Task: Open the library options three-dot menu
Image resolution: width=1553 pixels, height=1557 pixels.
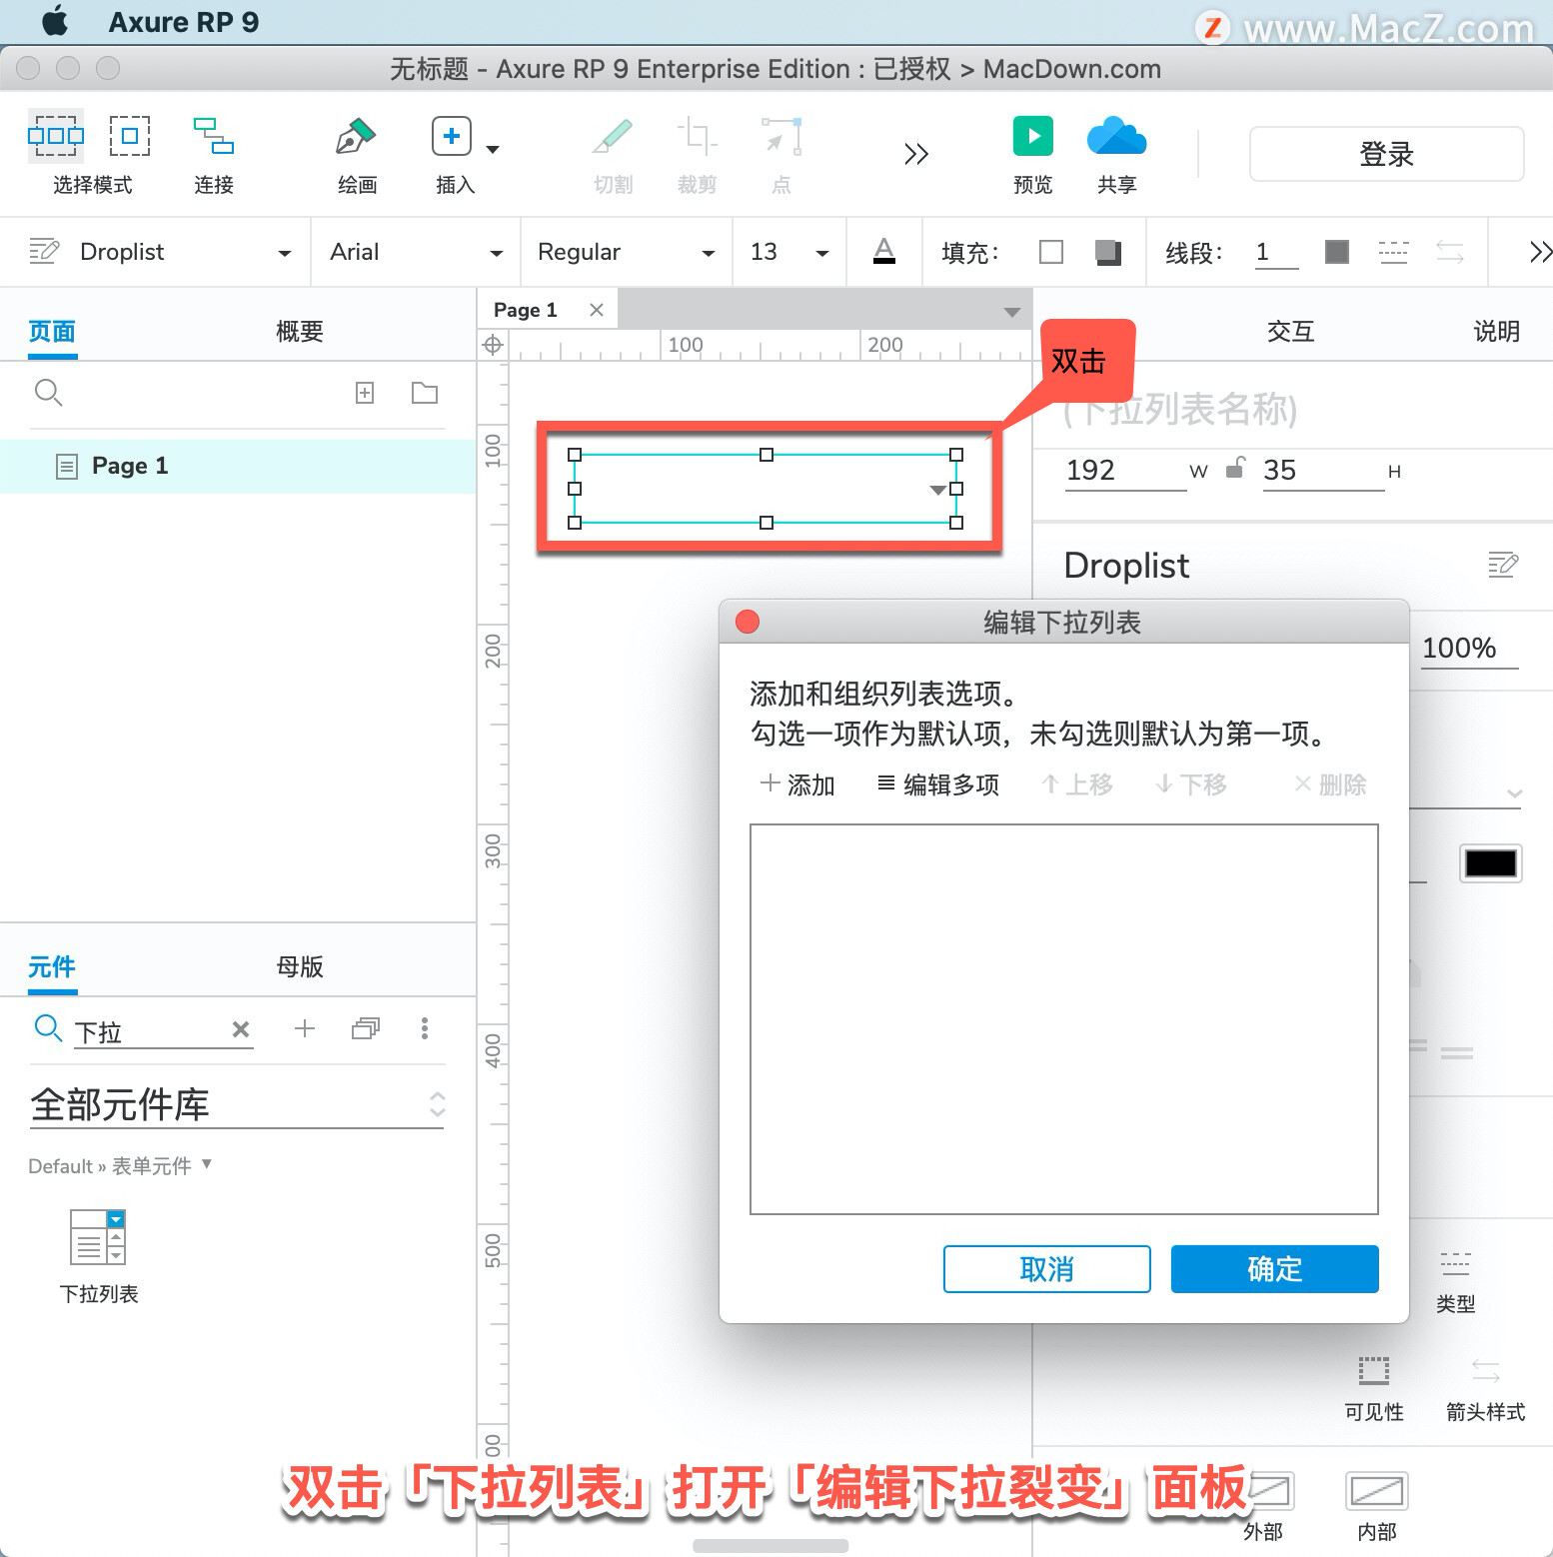Action: [425, 1028]
